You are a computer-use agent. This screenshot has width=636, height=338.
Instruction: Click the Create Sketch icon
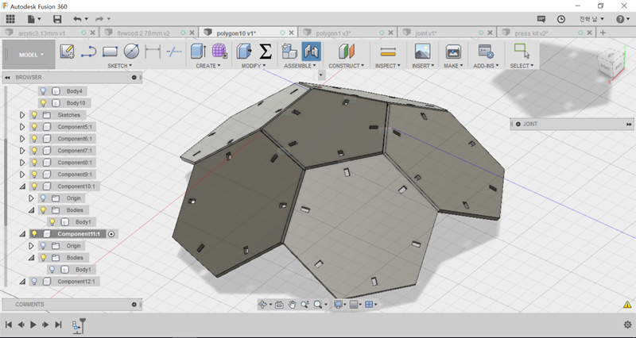pyautogui.click(x=68, y=52)
